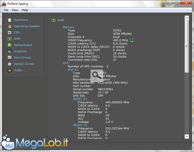The height and width of the screenshot is (152, 194).
Task: Select the '18 clocks' cycle time value
Action: [x=120, y=53]
